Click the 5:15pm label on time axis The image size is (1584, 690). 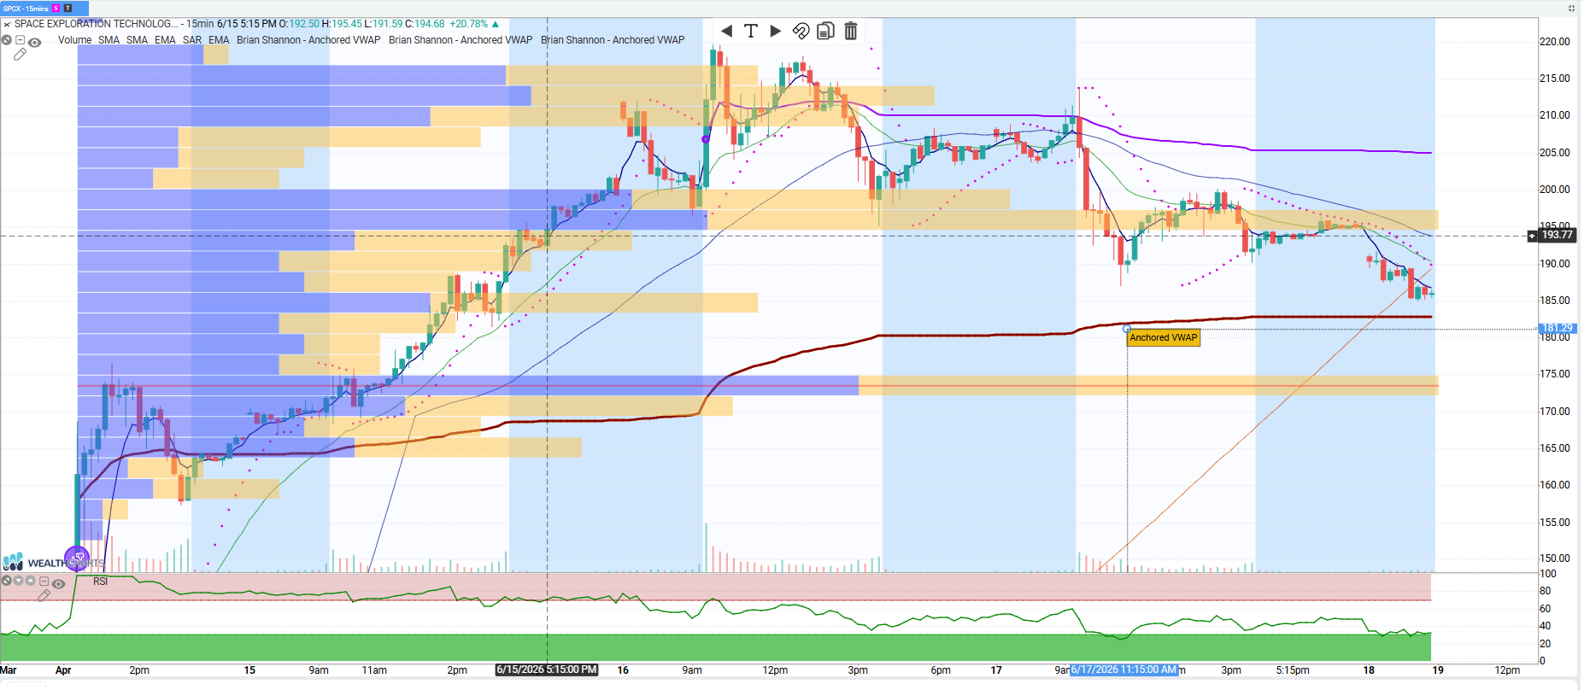1293,670
